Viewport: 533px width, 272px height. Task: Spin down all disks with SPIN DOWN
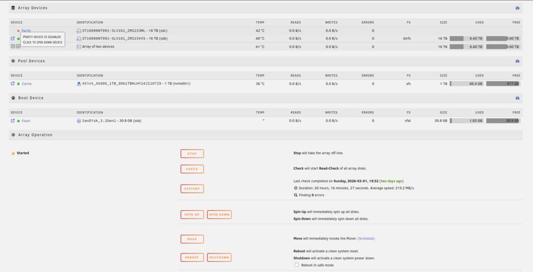coord(219,215)
